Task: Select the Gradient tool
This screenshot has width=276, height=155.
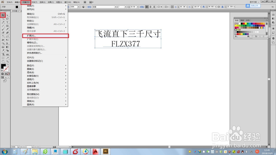Action: coord(7,47)
